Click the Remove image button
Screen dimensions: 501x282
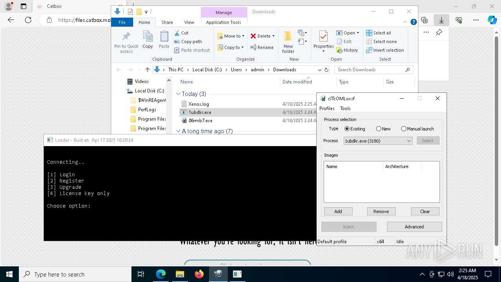(x=381, y=211)
